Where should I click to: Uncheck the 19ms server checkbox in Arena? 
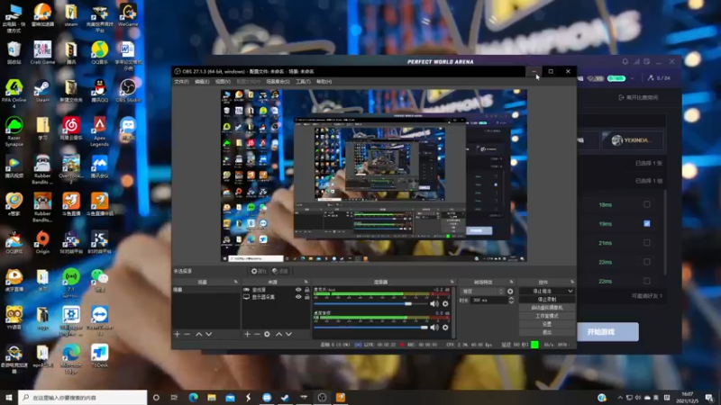click(647, 223)
